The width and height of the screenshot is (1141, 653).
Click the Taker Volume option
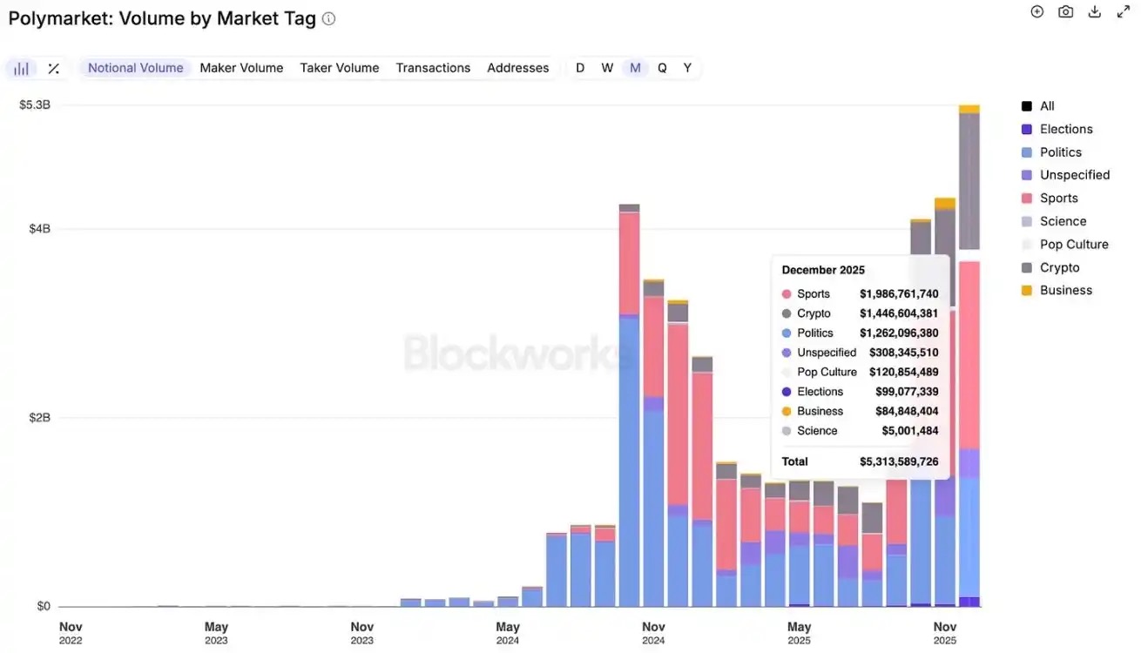[339, 67]
